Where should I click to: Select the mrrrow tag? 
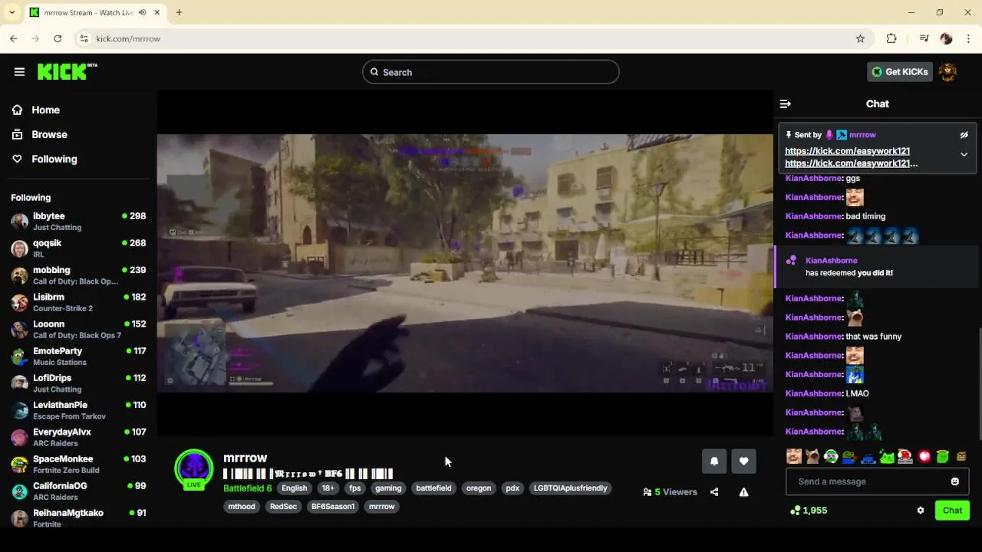click(x=381, y=507)
